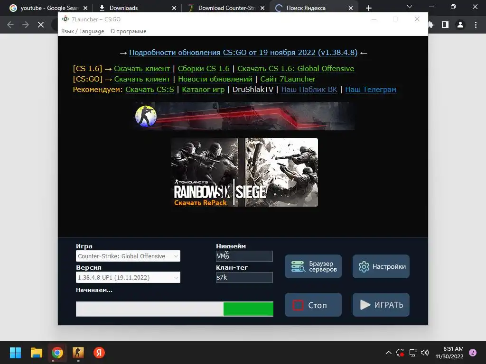Switch to Download Counter-Strike tab
Screen dimensions: 486x364
point(226,8)
